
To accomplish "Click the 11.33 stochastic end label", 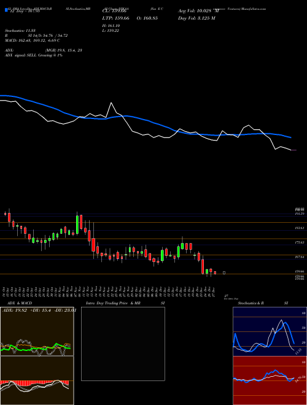I will tap(298, 351).
